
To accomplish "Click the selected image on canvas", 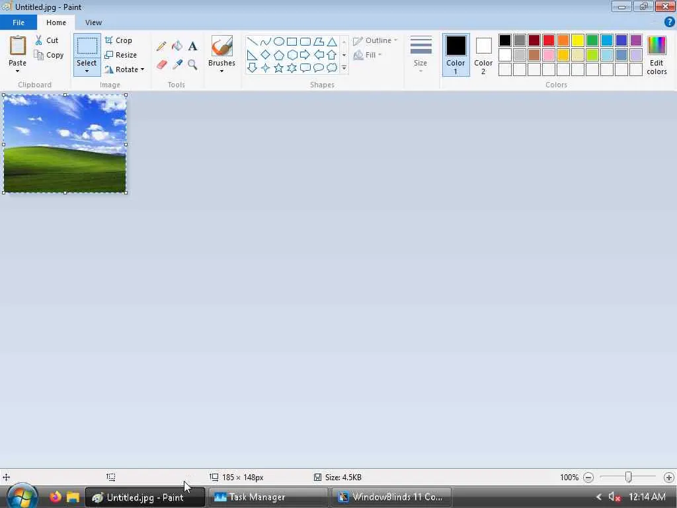I will (x=65, y=144).
